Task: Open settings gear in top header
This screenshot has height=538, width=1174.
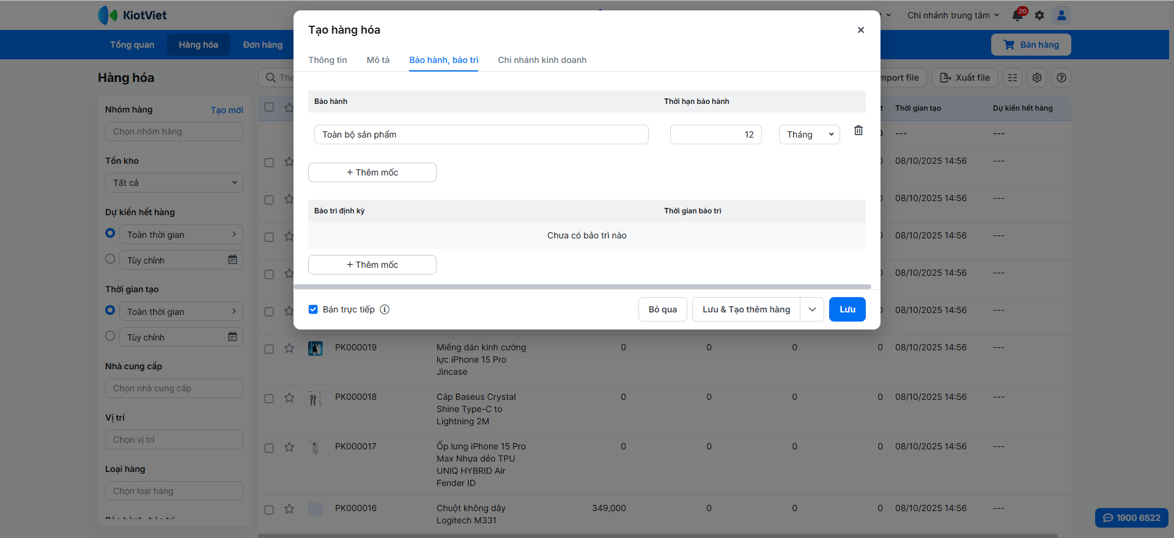Action: [x=1039, y=15]
